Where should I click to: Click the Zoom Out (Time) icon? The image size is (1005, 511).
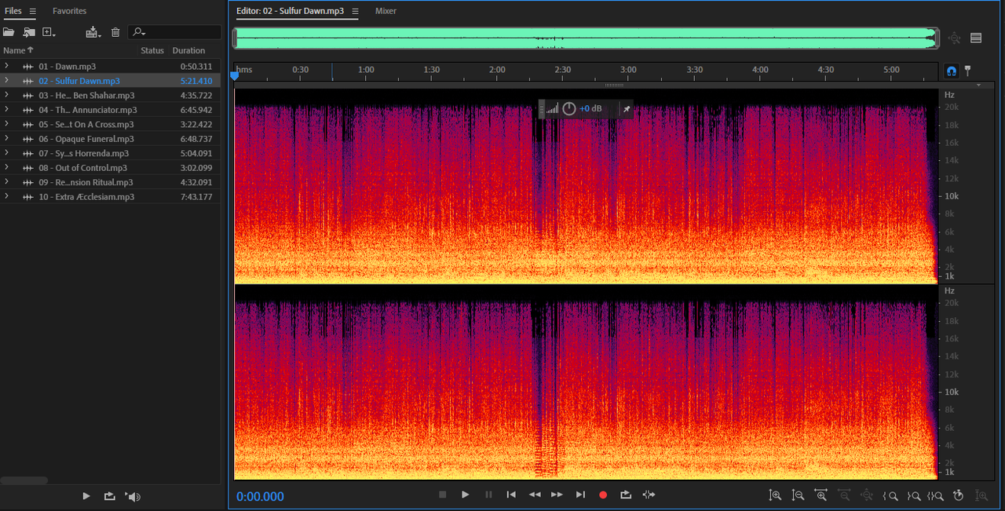(844, 495)
